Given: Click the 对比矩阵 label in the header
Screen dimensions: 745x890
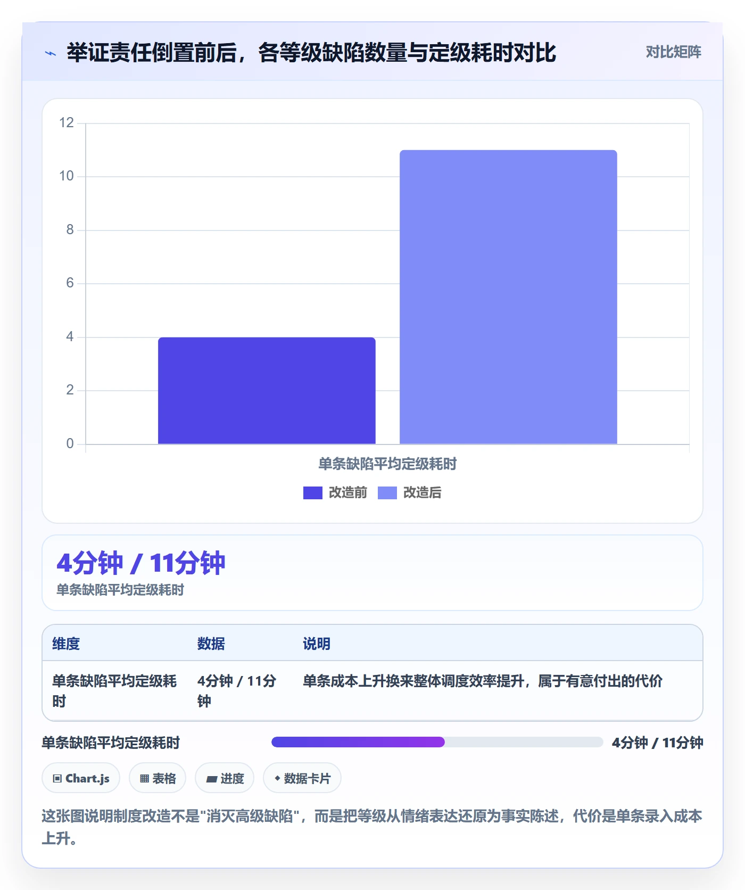Looking at the screenshot, I should [673, 52].
